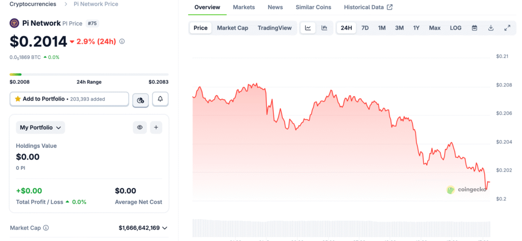Switch to the Markets tab

[244, 7]
